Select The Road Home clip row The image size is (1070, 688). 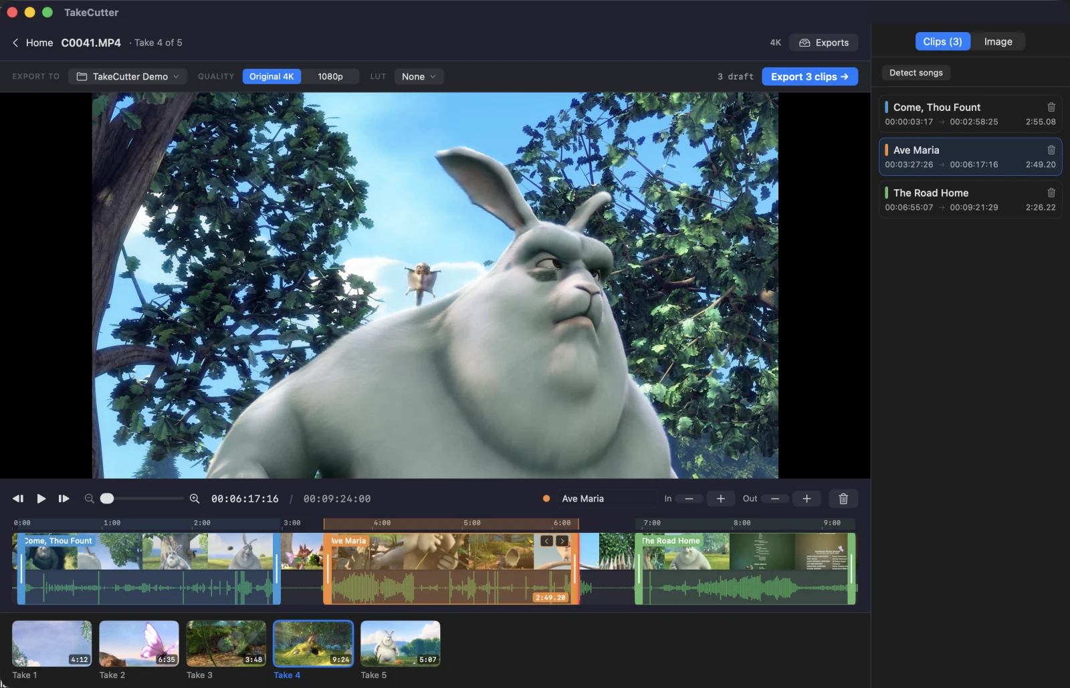970,199
